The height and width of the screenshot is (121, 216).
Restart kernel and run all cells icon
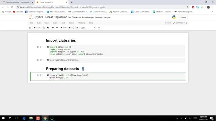click(77, 28)
